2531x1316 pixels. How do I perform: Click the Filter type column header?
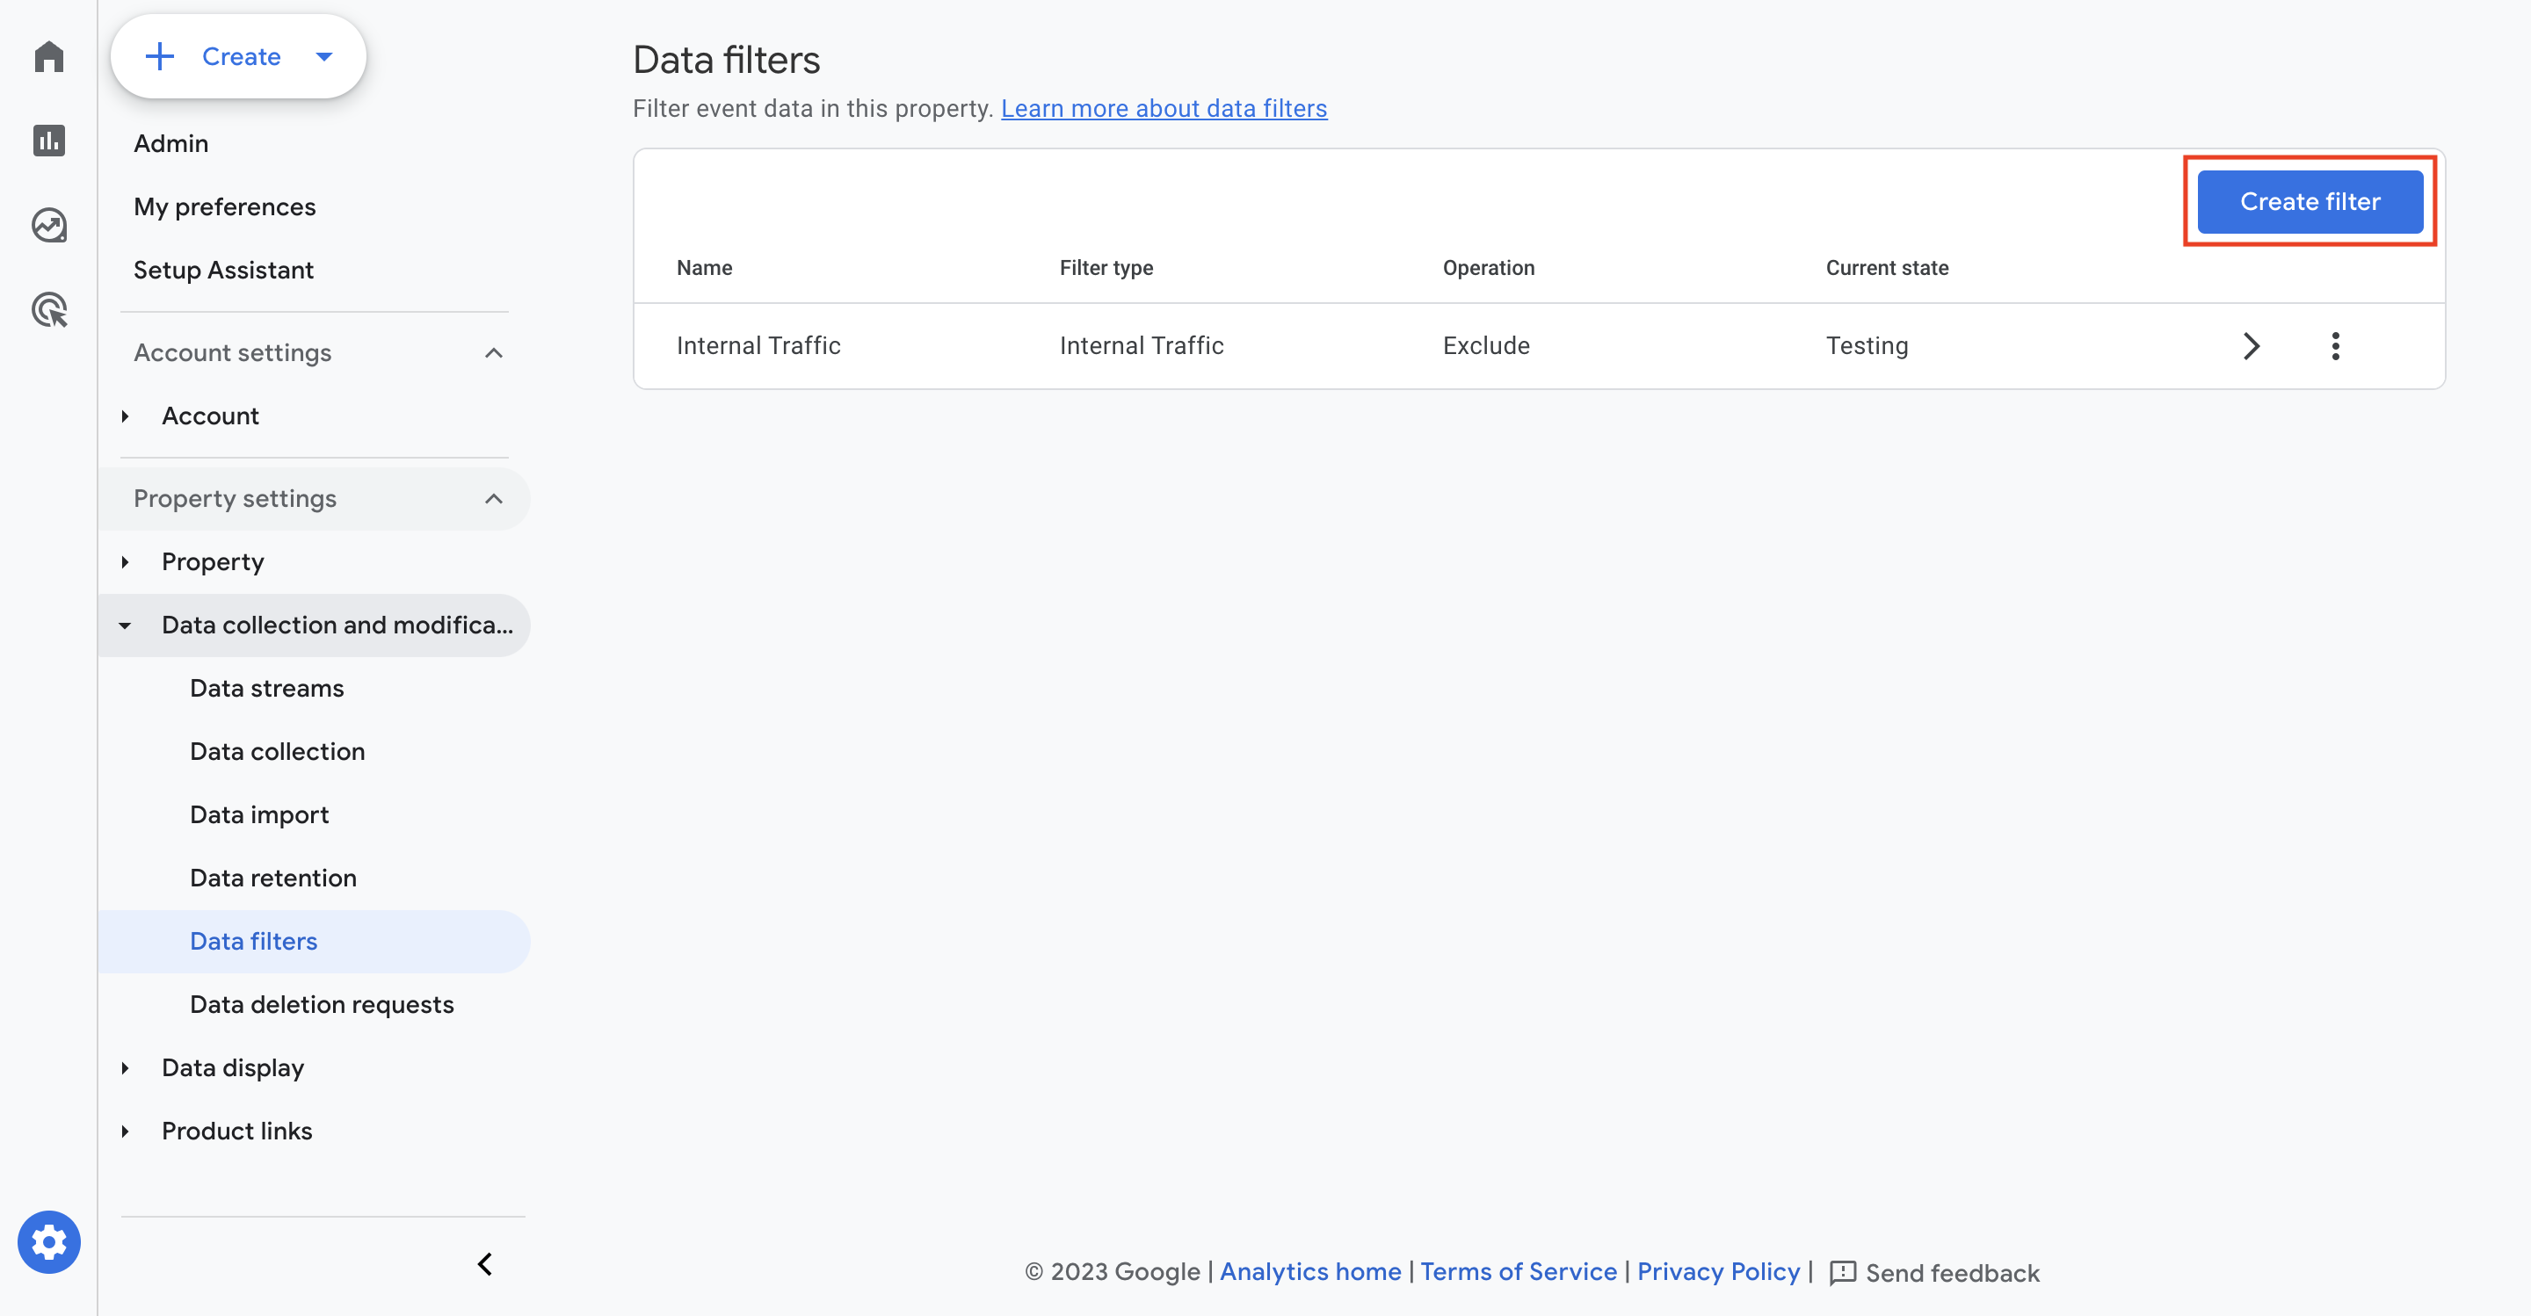(x=1106, y=267)
